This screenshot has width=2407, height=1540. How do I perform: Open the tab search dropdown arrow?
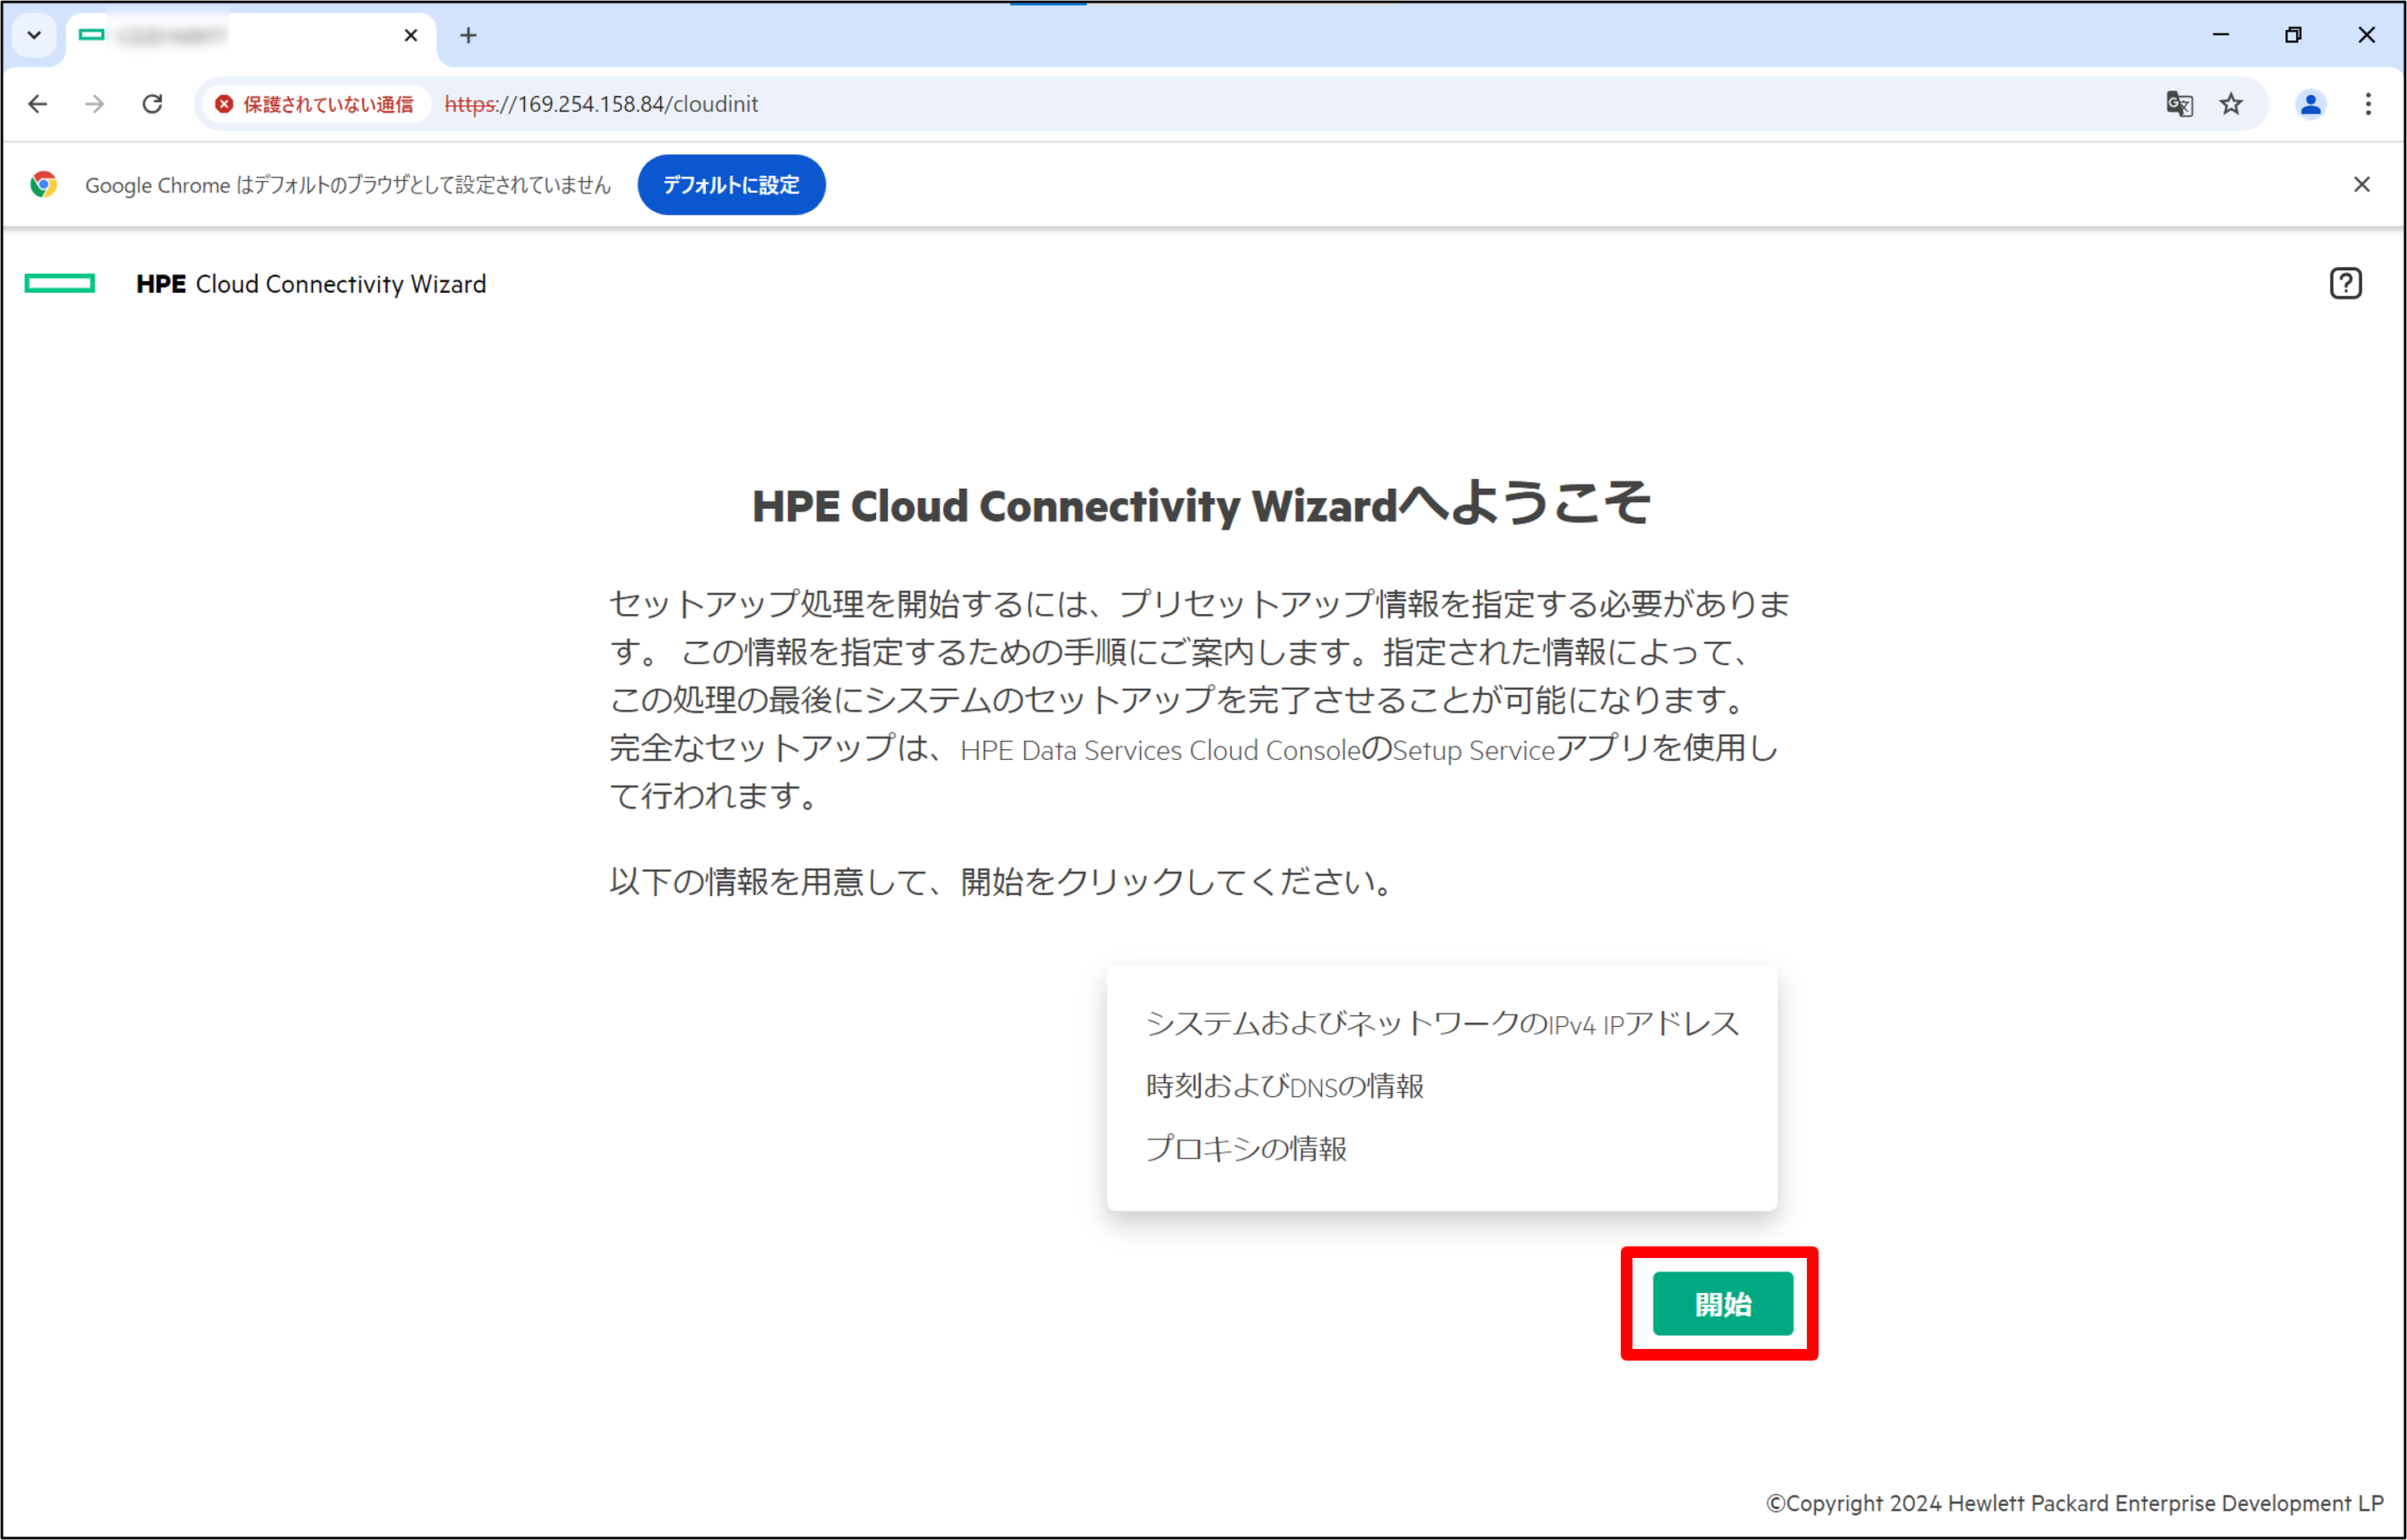coord(34,36)
